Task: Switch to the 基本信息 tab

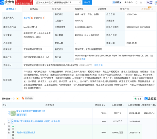Action: [x=11, y=9]
